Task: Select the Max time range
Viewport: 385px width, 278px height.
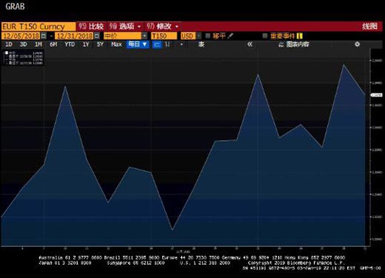Action: click(116, 44)
